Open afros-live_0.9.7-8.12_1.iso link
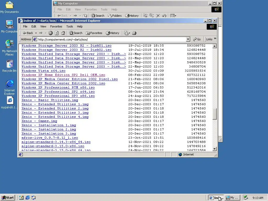Viewport: 268px width, 201px height. [x=50, y=138]
